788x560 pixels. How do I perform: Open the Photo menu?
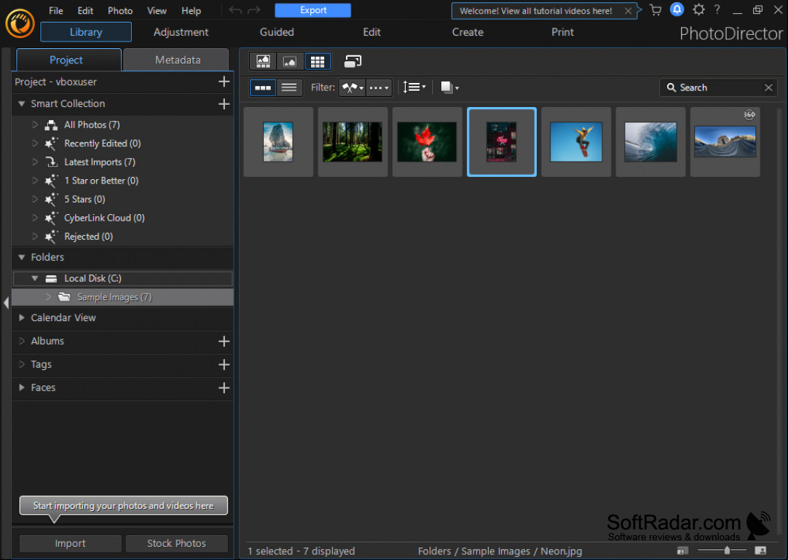(120, 10)
